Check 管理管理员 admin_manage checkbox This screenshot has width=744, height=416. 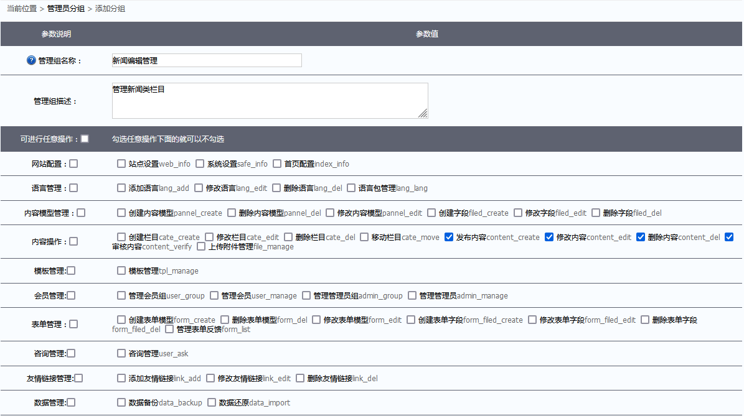pos(412,295)
